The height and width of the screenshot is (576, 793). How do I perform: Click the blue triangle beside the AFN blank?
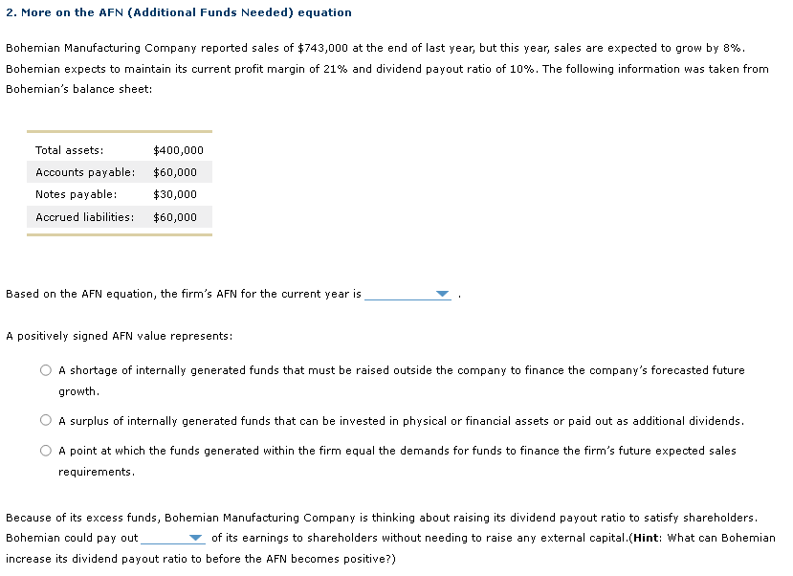441,294
